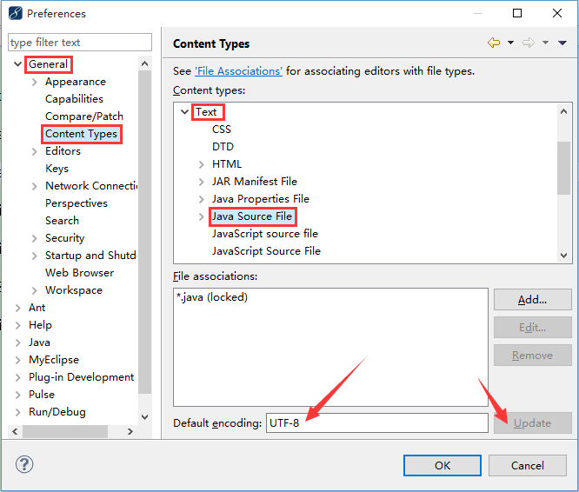The height and width of the screenshot is (492, 579).
Task: Click the Add... button
Action: tap(532, 300)
